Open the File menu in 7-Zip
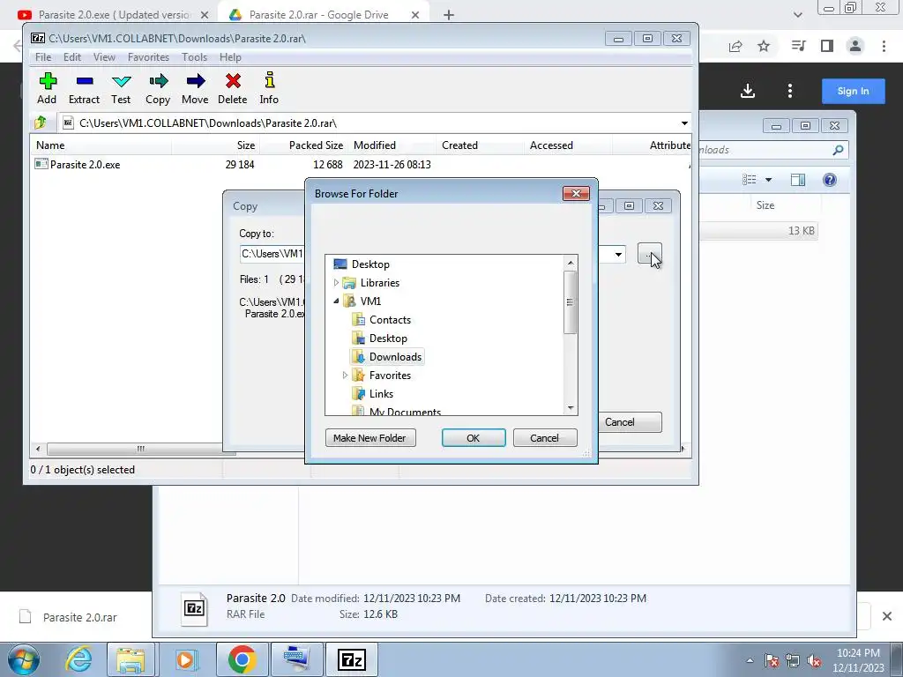 [43, 57]
